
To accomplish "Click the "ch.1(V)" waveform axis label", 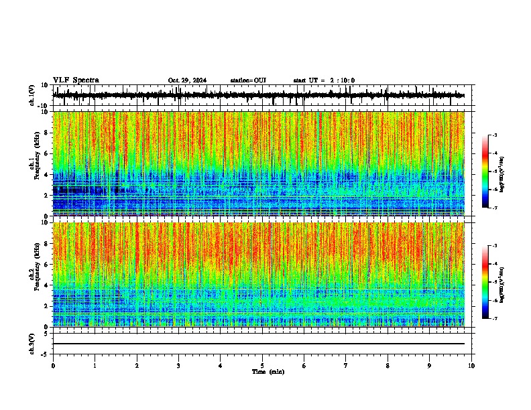I will tap(32, 95).
